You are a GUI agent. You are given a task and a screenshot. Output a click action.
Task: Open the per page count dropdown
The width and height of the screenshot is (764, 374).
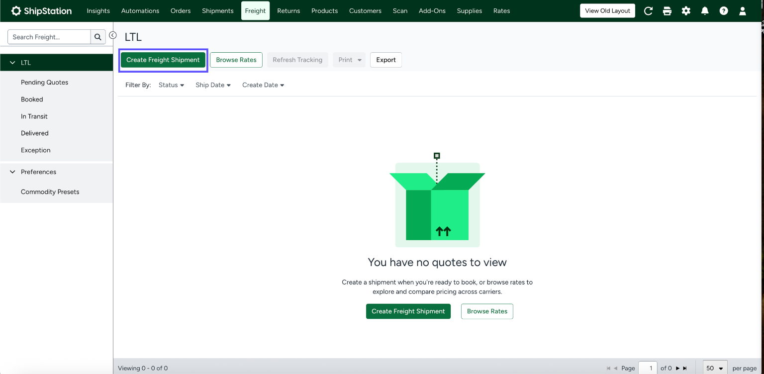click(715, 368)
